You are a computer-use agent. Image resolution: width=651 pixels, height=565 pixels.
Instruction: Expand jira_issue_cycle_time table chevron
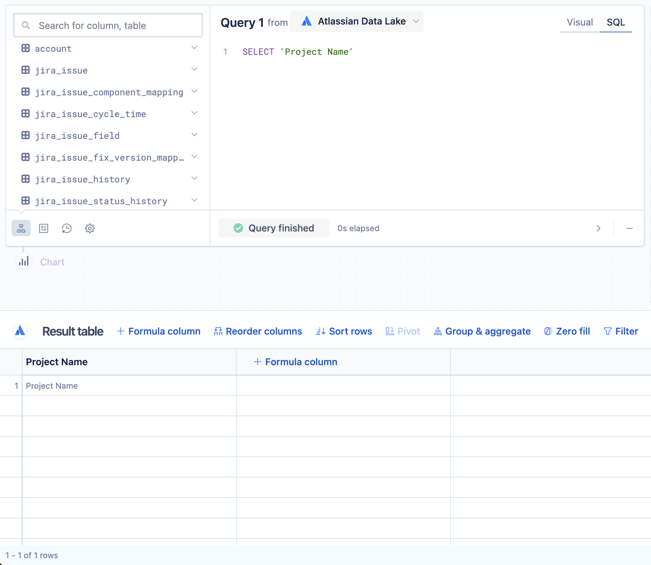point(194,113)
